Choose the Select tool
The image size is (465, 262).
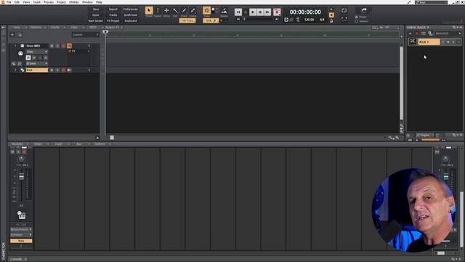point(158,11)
